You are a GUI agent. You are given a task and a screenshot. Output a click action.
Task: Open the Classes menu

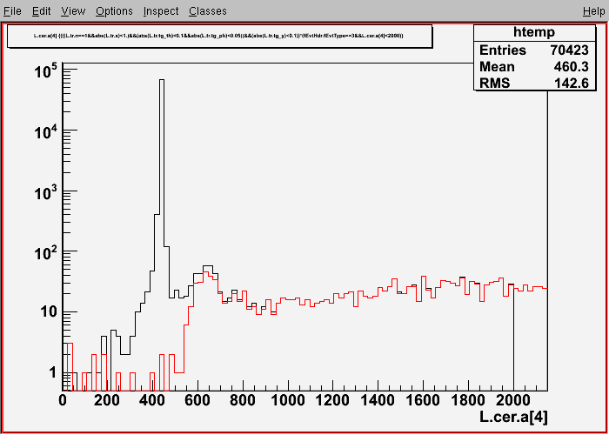208,11
